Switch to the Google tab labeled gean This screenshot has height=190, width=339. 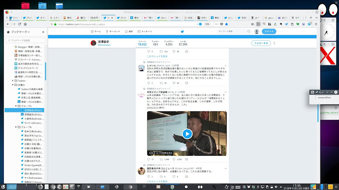(x=269, y=17)
